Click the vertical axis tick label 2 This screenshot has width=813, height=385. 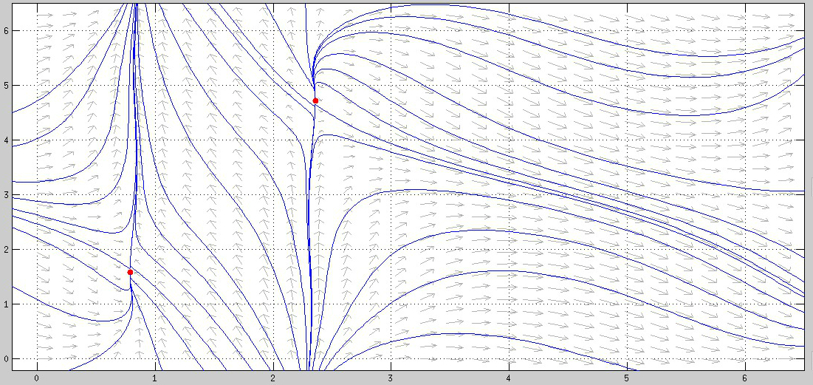[x=5, y=250]
